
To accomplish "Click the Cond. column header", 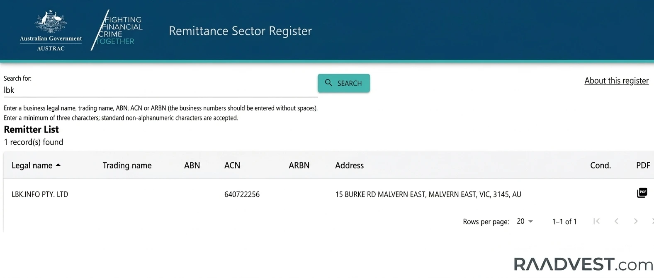I will 601,165.
